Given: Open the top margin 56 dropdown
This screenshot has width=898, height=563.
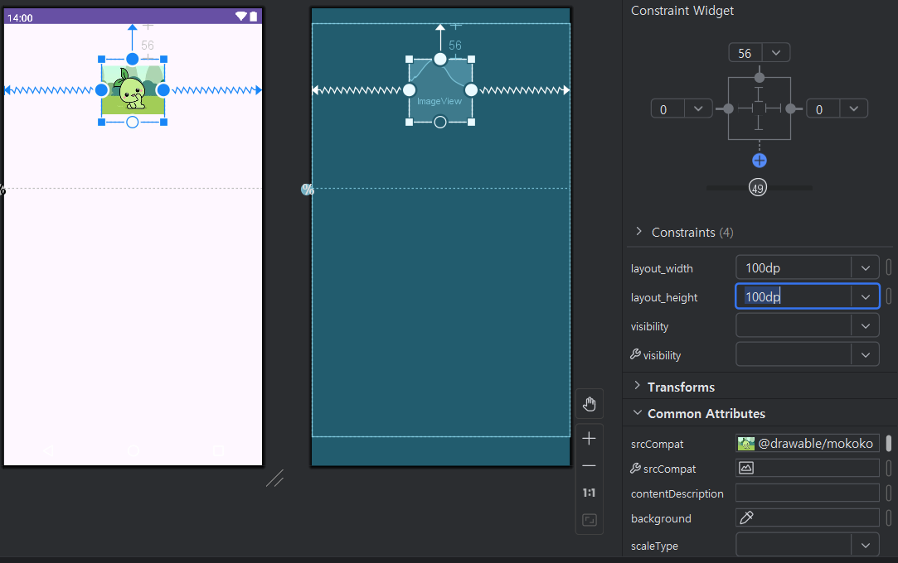Looking at the screenshot, I should click(x=776, y=53).
